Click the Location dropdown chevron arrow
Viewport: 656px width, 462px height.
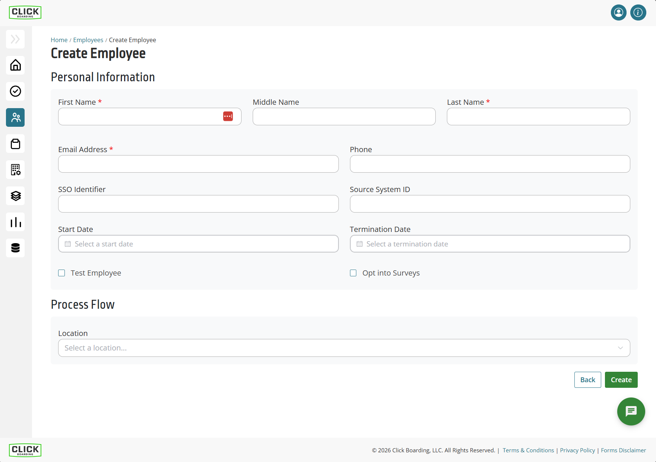(x=620, y=348)
